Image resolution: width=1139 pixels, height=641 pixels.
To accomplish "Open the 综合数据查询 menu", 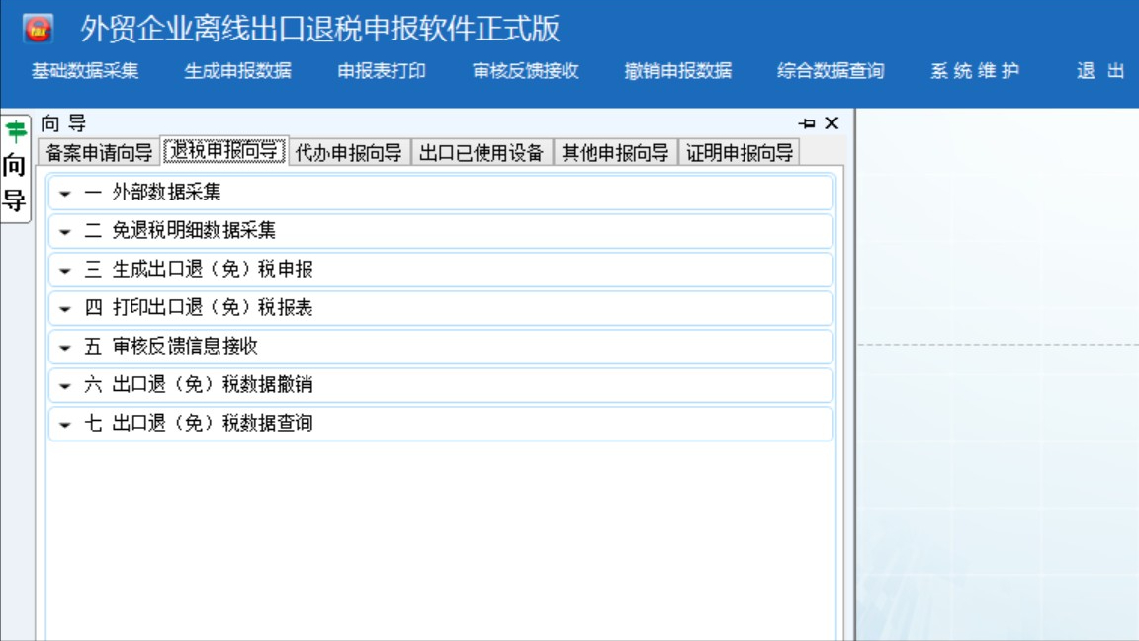I will click(831, 70).
